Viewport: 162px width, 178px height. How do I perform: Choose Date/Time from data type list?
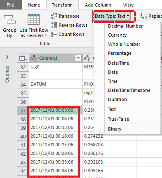click(118, 63)
